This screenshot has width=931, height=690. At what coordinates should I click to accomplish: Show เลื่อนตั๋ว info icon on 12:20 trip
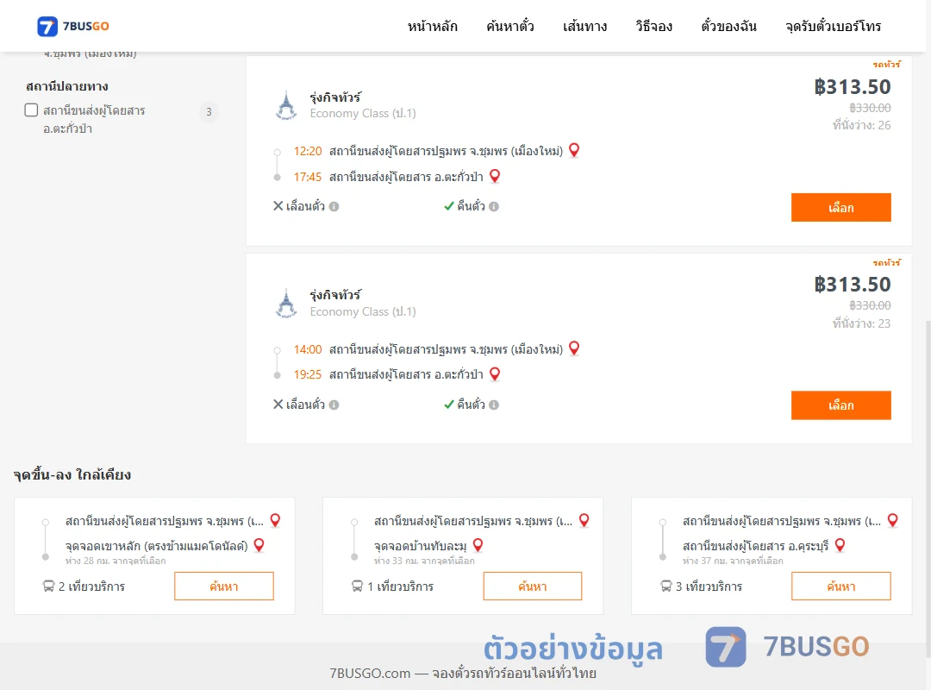[x=334, y=207]
